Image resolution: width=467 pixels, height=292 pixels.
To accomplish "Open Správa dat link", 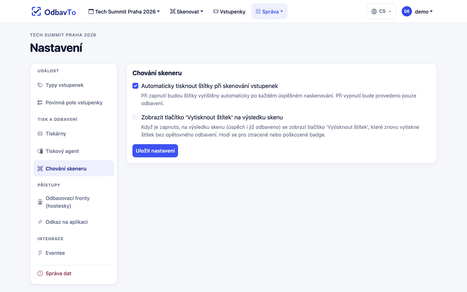I will (x=74, y=273).
